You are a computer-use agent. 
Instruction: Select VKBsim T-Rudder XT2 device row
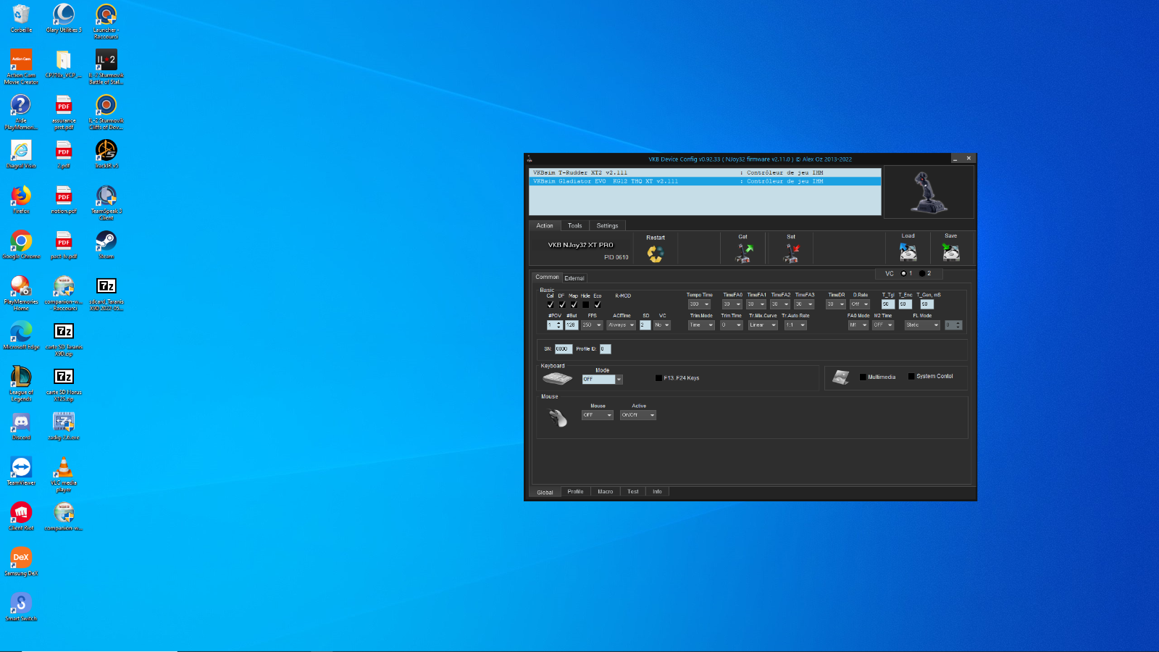point(705,173)
